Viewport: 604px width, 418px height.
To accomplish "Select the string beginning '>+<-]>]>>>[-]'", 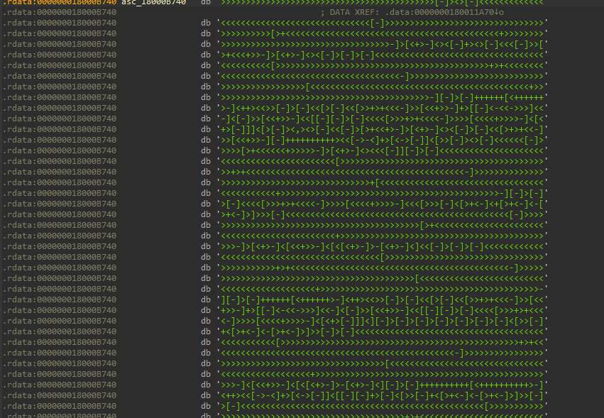I will coord(382,214).
